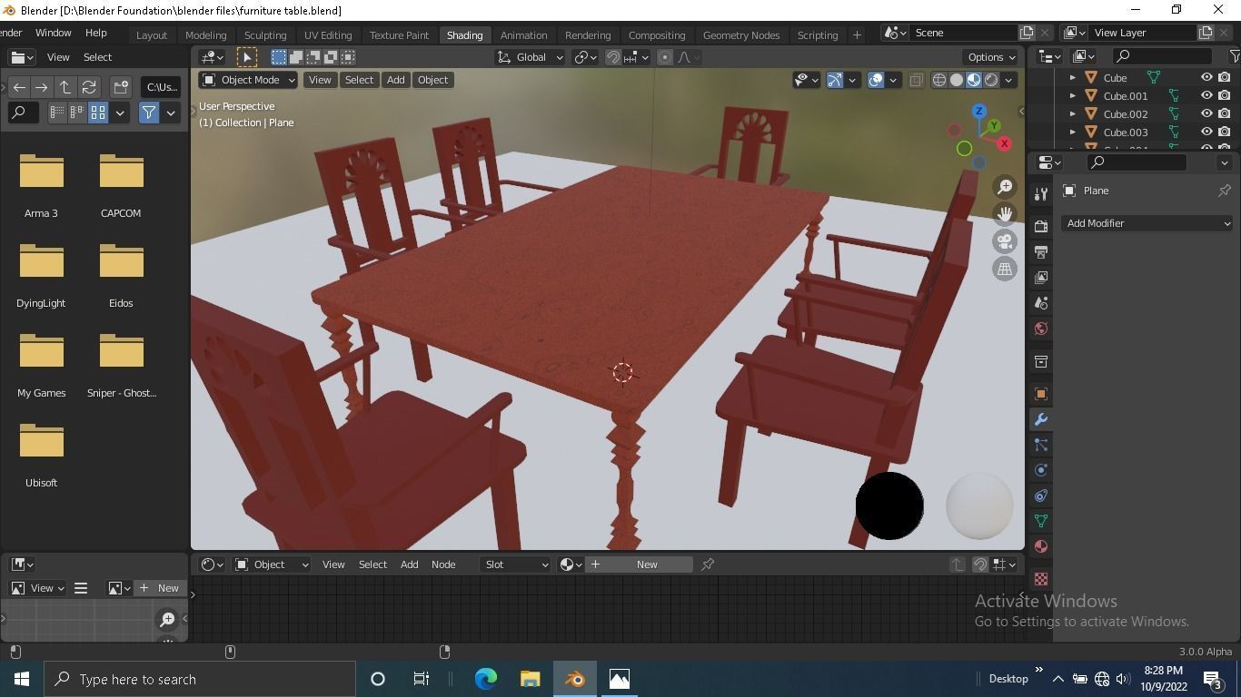The width and height of the screenshot is (1241, 697).
Task: Open the Physics properties tab
Action: [1041, 470]
